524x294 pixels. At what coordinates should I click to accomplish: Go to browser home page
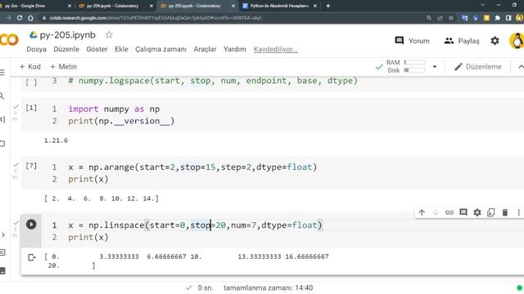click(30, 18)
